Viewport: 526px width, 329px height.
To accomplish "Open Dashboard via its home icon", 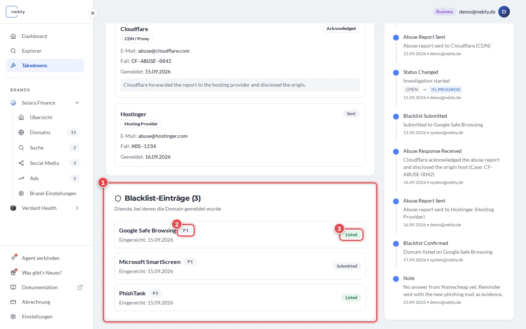I will [x=13, y=36].
